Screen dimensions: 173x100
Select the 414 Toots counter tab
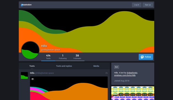pos(48,57)
